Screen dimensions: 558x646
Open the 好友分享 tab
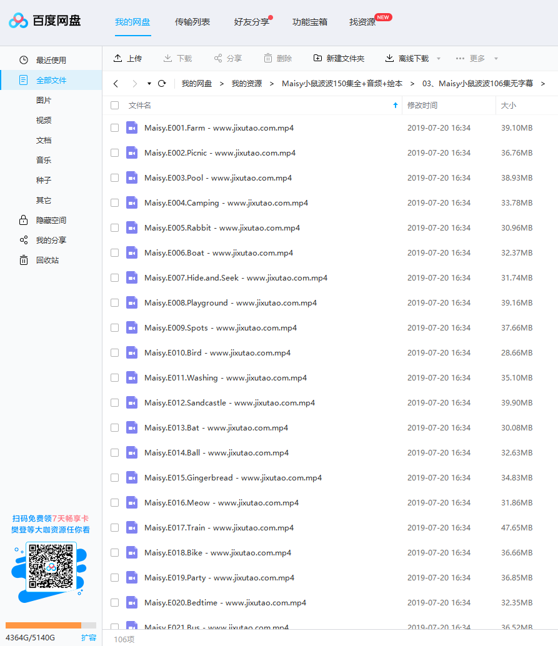coord(252,22)
